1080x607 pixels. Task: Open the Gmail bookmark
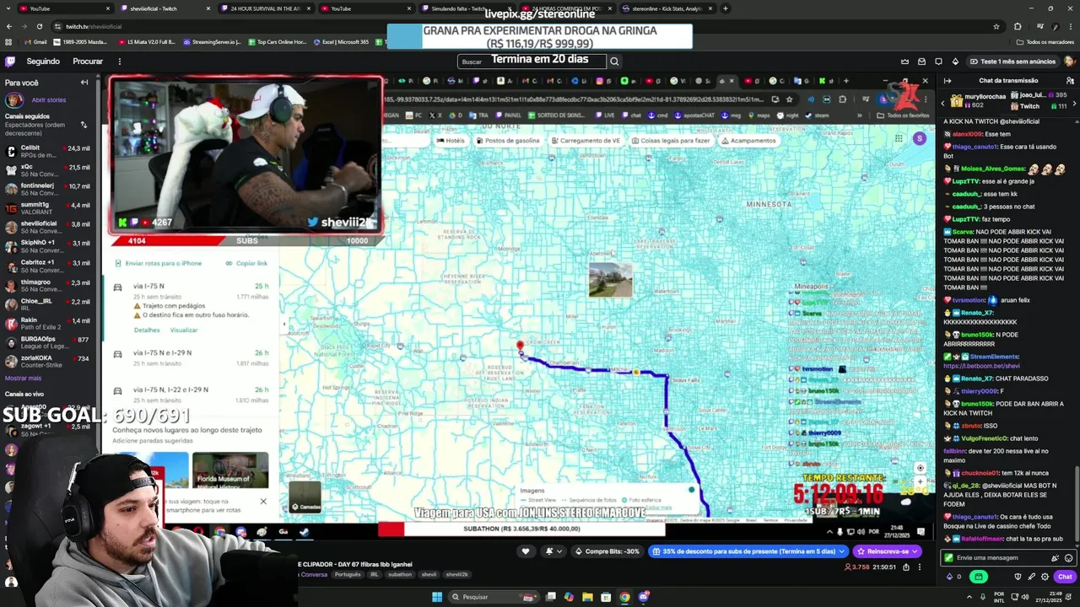coord(36,41)
